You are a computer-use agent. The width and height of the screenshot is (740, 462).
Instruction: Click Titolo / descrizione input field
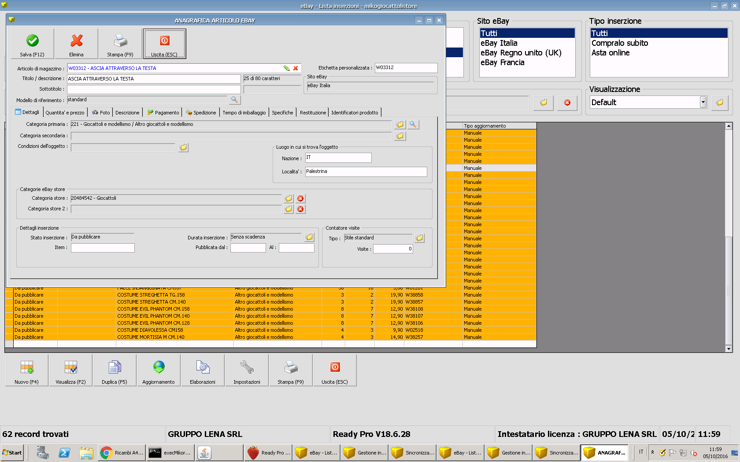[154, 79]
